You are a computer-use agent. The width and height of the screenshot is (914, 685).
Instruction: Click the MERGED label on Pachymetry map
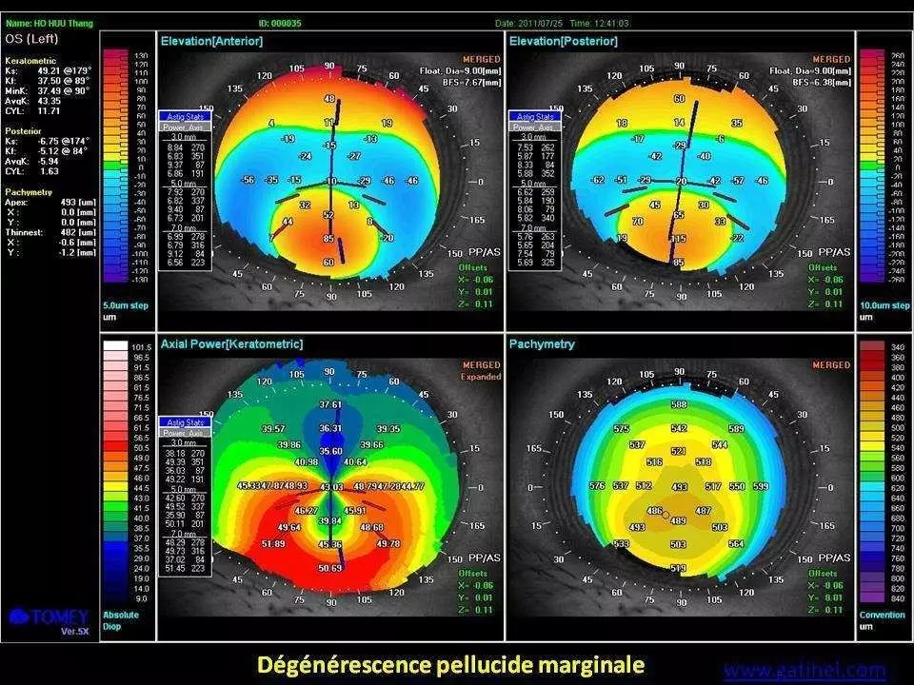(x=831, y=365)
